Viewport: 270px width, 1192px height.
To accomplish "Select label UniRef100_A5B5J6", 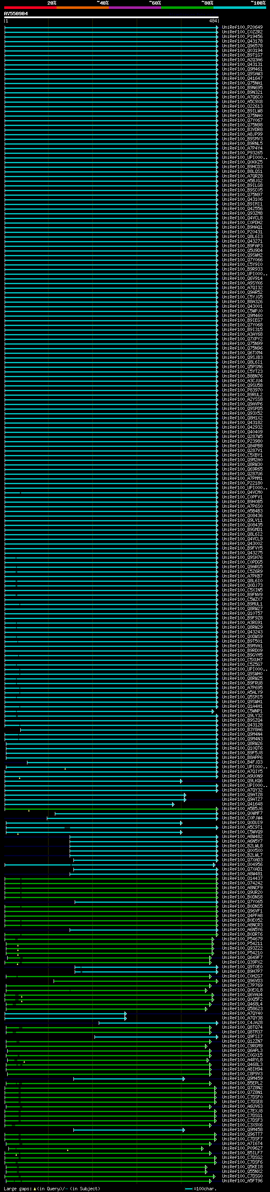I will click(x=242, y=809).
